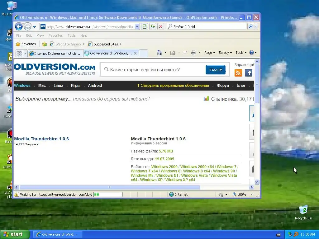The width and height of the screenshot is (319, 239).
Task: Open the recent pages dropdown arrow
Action: pos(34,27)
